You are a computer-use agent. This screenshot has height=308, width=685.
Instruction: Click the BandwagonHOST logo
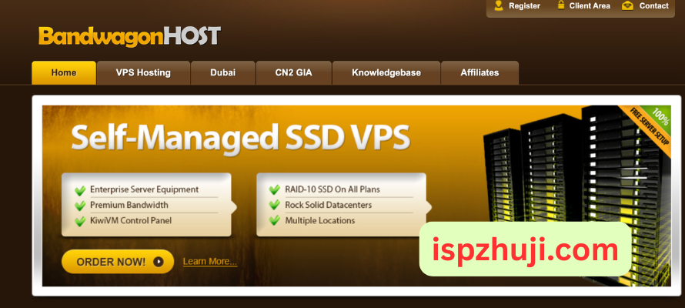130,36
